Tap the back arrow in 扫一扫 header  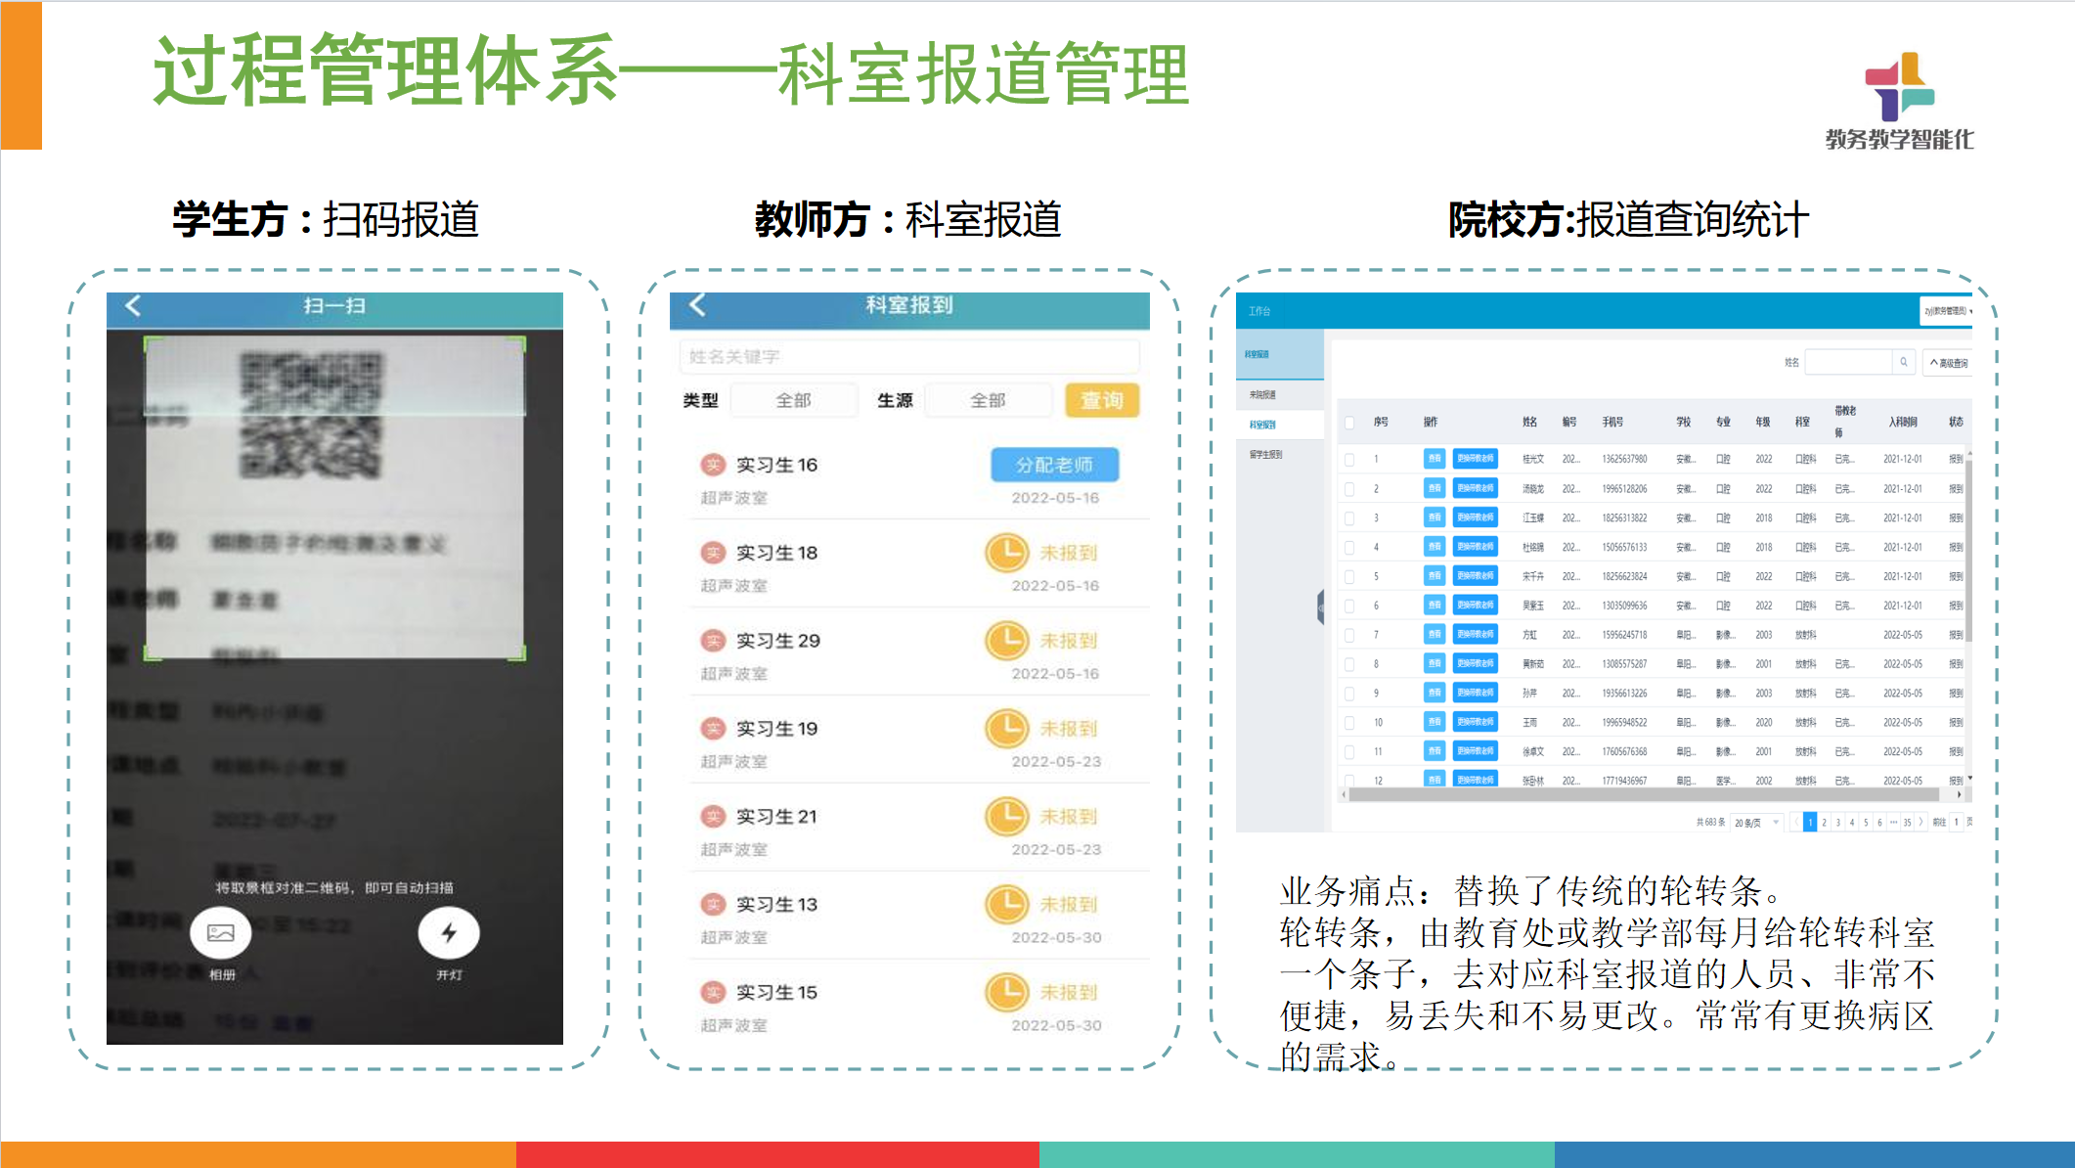pyautogui.click(x=134, y=306)
